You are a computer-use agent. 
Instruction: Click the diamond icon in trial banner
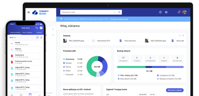click(61, 19)
